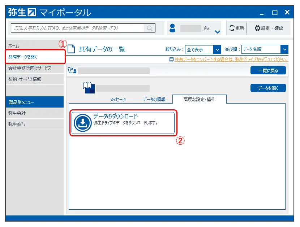Select the 高度な設定・操作 tab
The width and height of the screenshot is (300, 227).
[199, 99]
